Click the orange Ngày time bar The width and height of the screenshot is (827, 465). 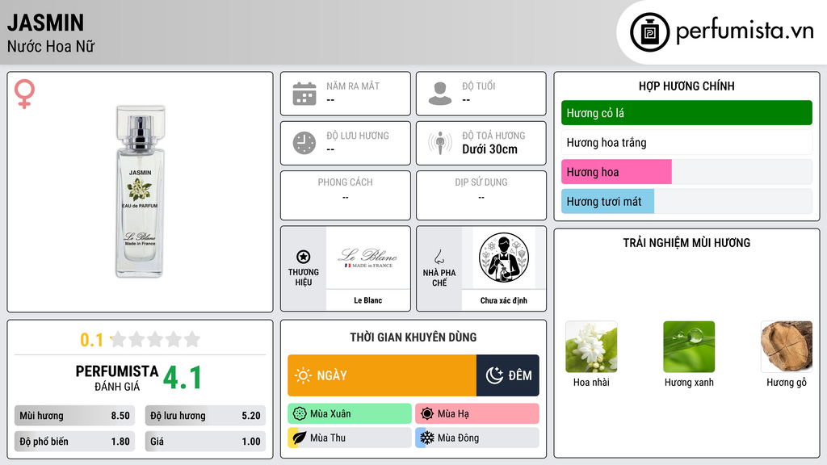coord(382,375)
